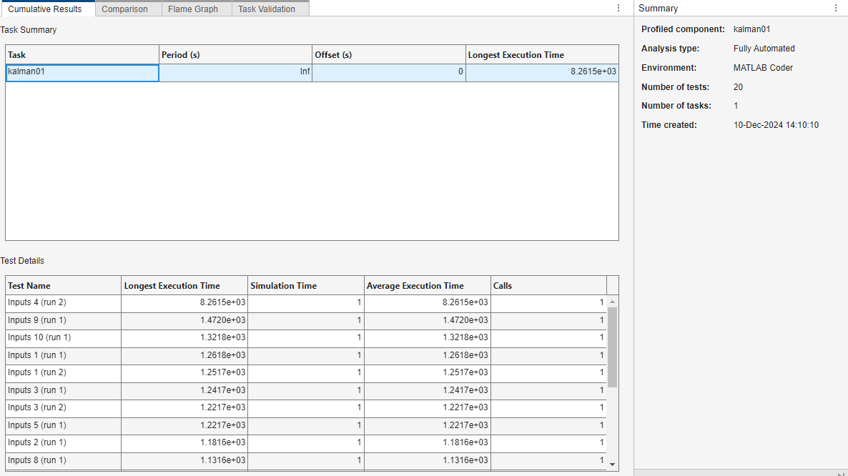Sort by Period (s) column header
This screenshot has height=476, width=848.
click(235, 55)
